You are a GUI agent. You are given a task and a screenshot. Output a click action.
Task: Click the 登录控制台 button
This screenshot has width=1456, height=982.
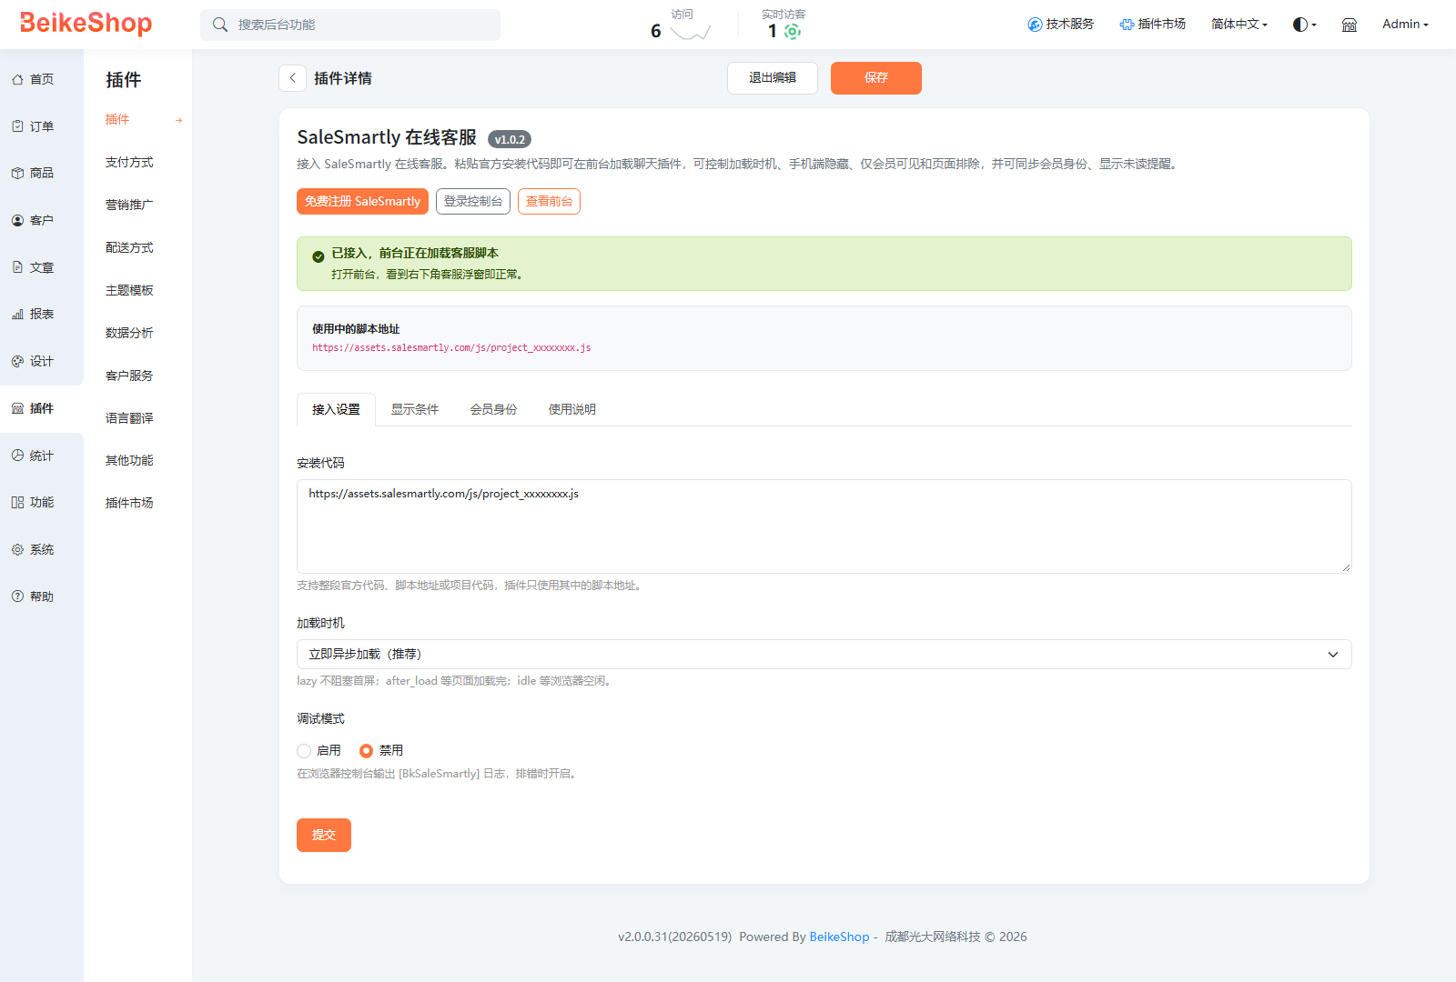tap(473, 202)
